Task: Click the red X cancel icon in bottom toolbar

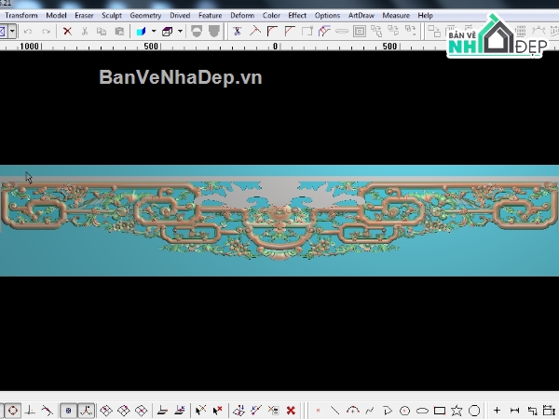Action: pos(291,411)
